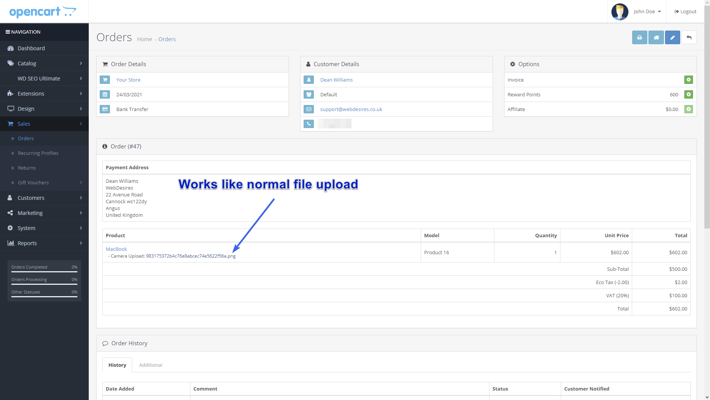
Task: Expand the Reports menu
Action: coord(44,243)
